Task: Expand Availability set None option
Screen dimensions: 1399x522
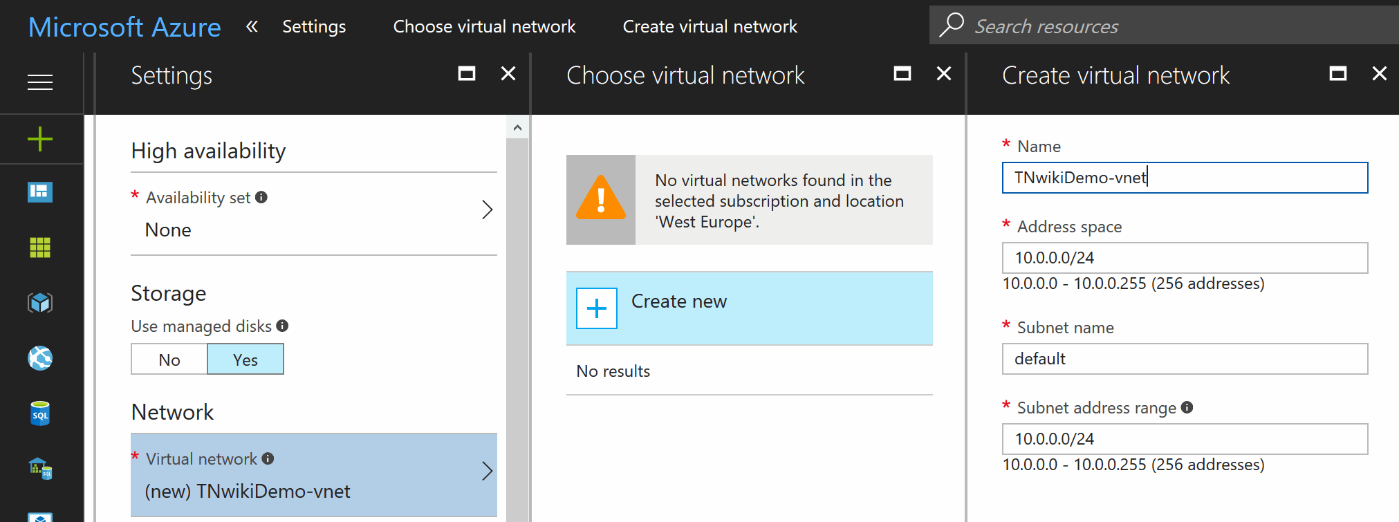Action: pyautogui.click(x=314, y=214)
